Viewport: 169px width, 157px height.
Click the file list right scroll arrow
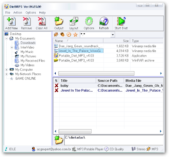161,73
